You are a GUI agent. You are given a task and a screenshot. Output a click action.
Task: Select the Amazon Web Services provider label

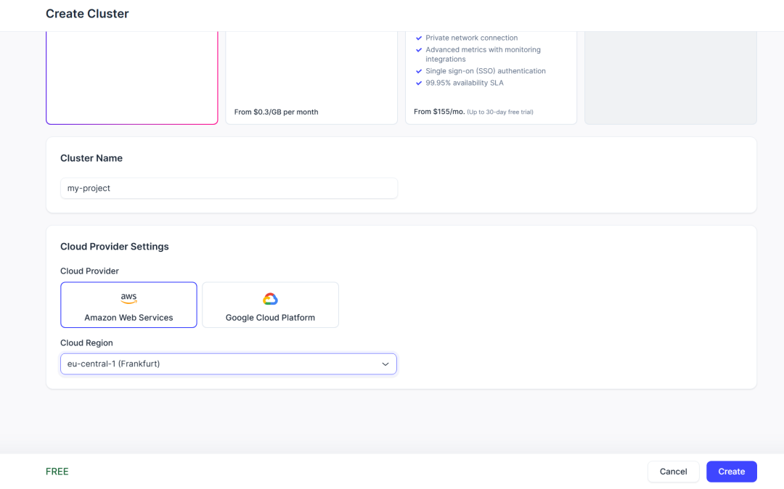pyautogui.click(x=128, y=318)
